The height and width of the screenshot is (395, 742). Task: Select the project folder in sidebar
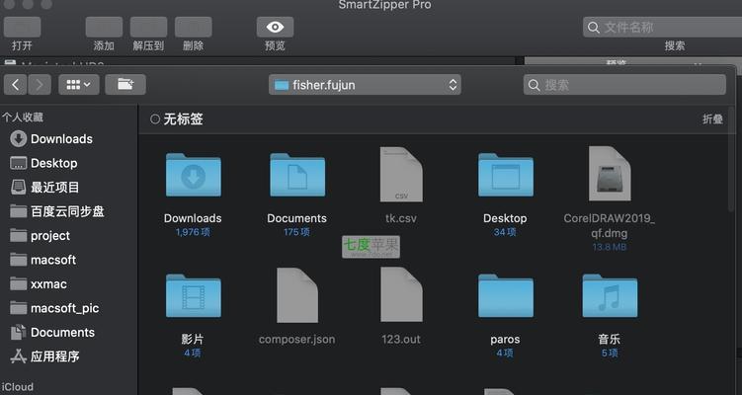(x=40, y=236)
